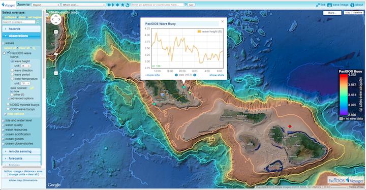Go back to previous map view arrow

(x=109, y=5)
